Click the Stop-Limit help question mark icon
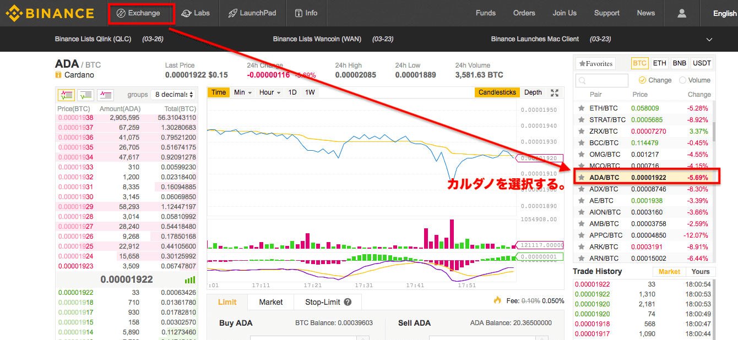The image size is (738, 340). tap(348, 302)
